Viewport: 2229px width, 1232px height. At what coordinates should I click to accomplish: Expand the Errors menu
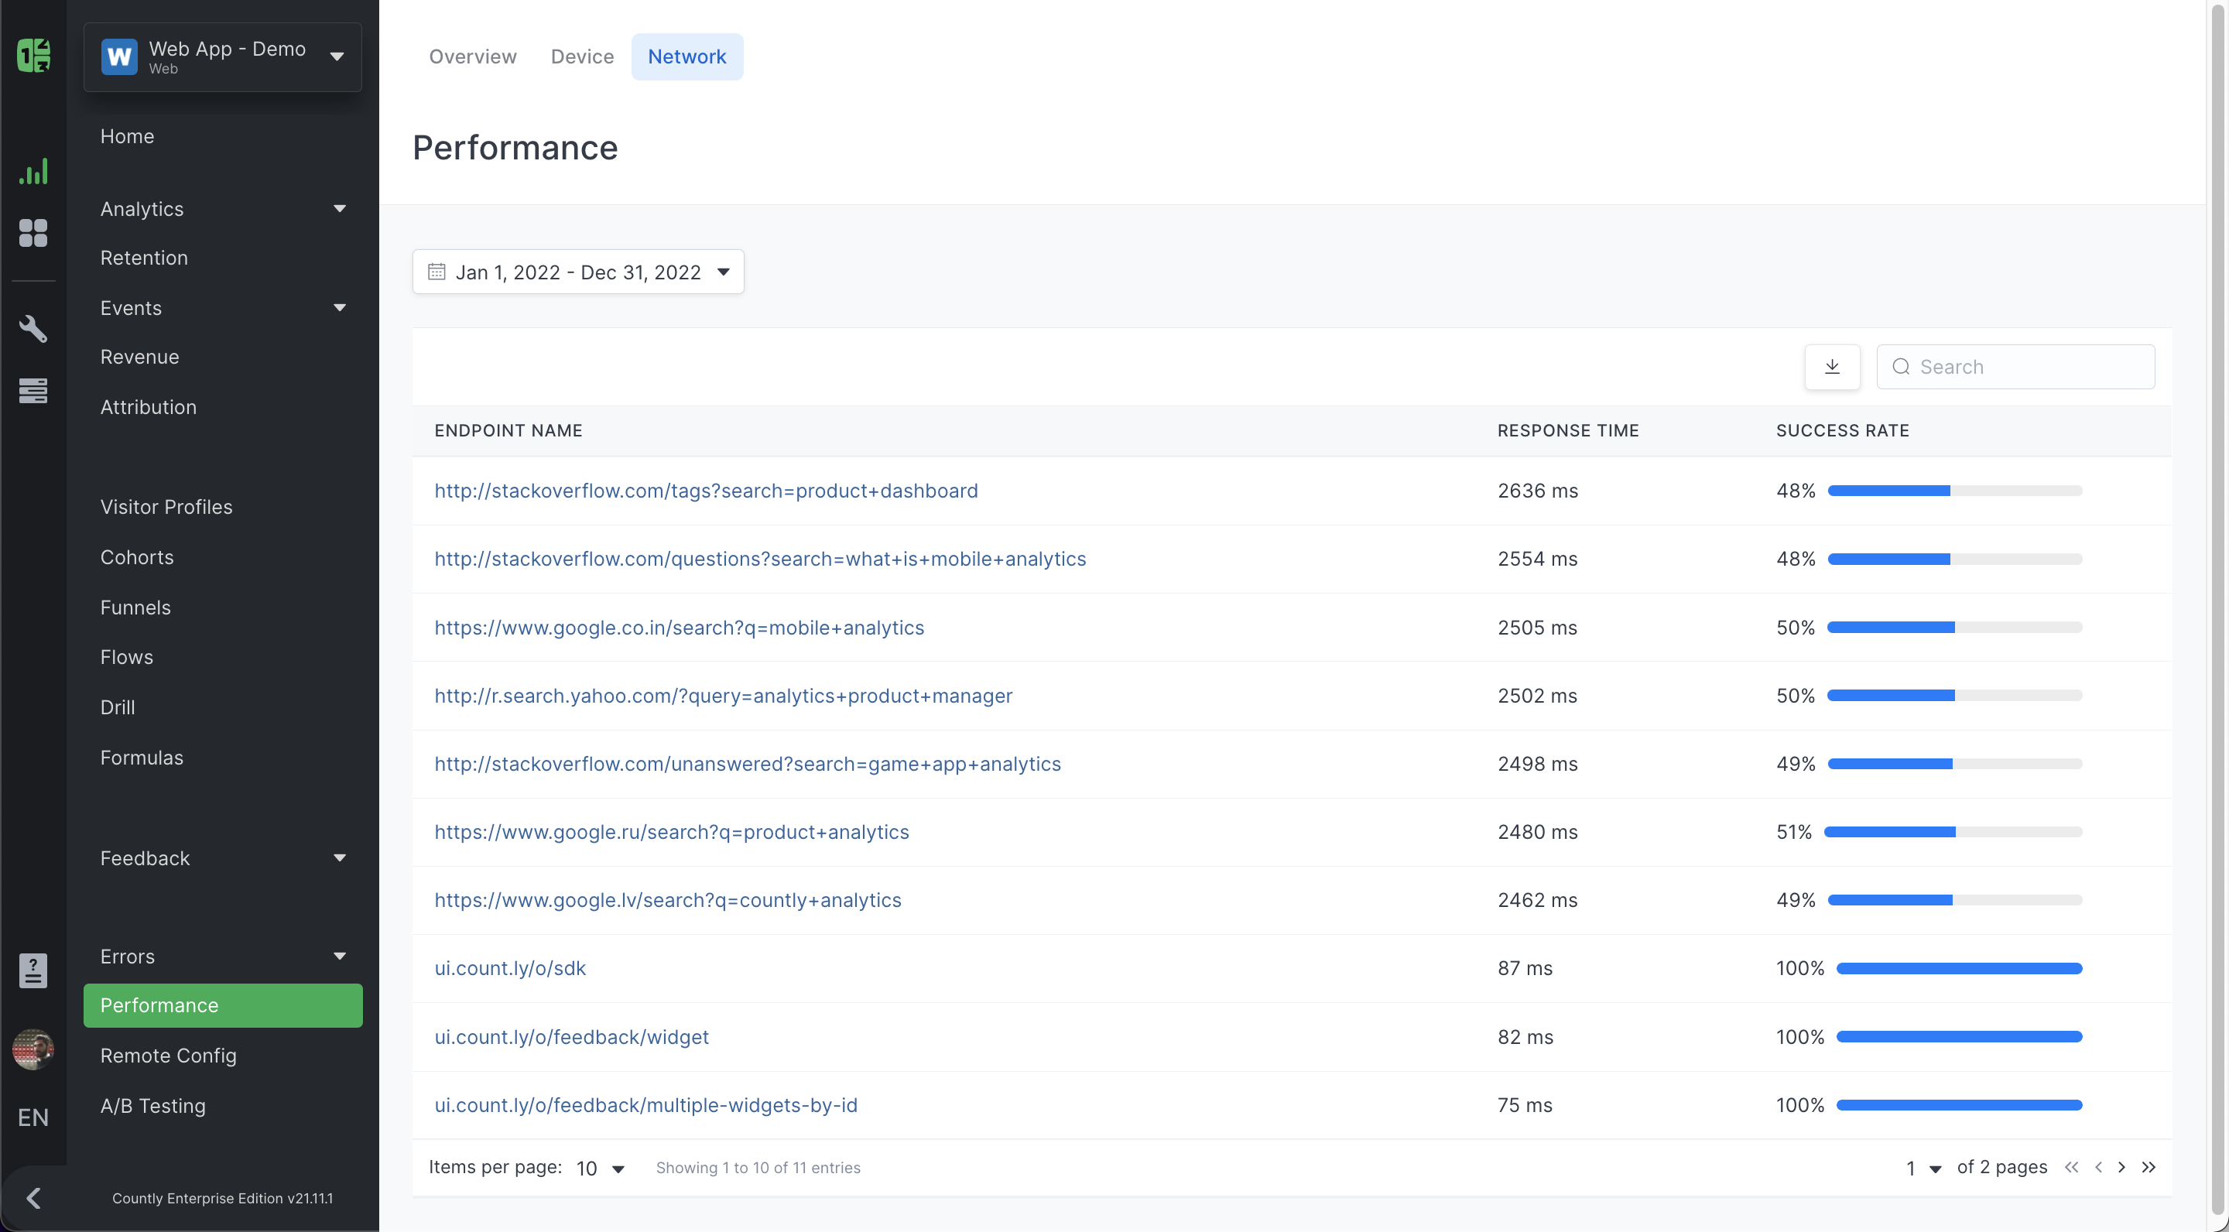(222, 957)
